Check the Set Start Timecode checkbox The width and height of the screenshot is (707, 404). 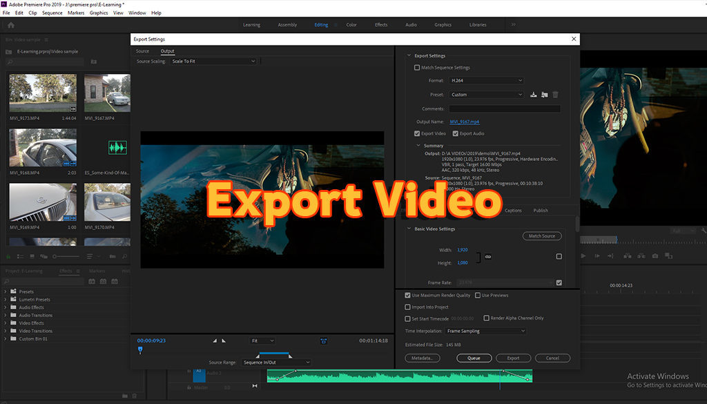pyautogui.click(x=407, y=319)
